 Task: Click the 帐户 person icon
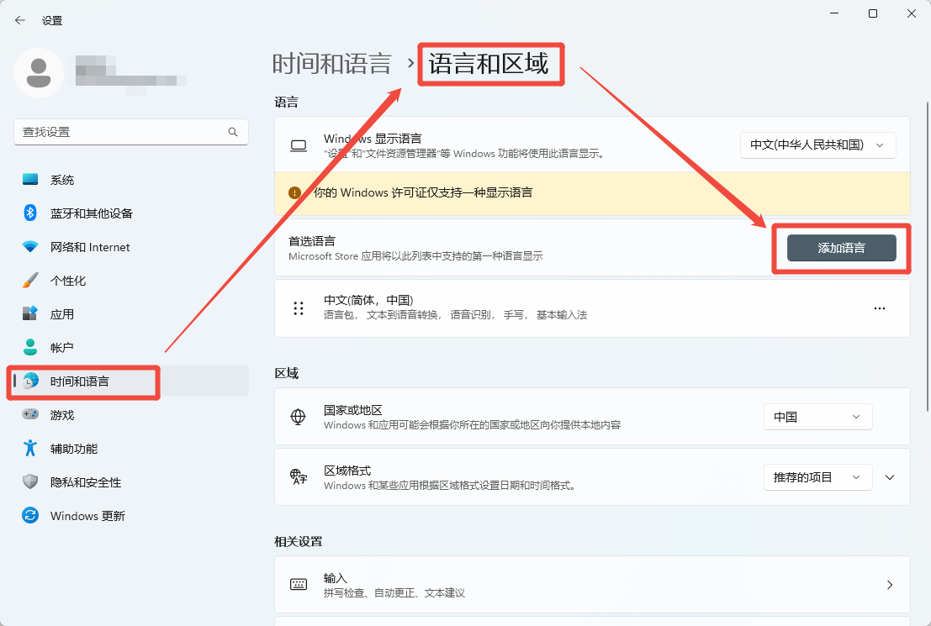(x=29, y=347)
